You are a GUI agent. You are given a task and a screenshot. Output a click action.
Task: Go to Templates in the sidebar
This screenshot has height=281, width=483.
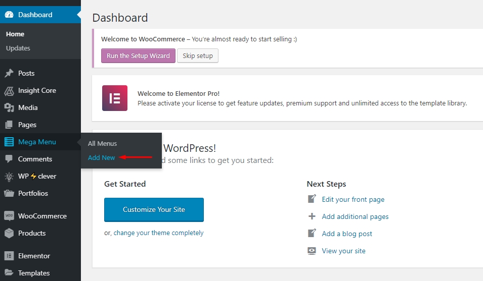34,273
